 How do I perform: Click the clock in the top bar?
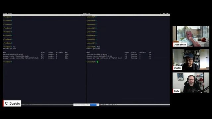click(86, 14)
